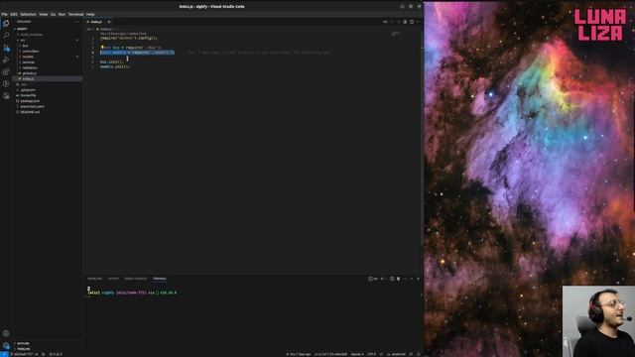The image size is (635, 357).
Task: Collapse the project root folder in Explorer
Action: (22, 29)
